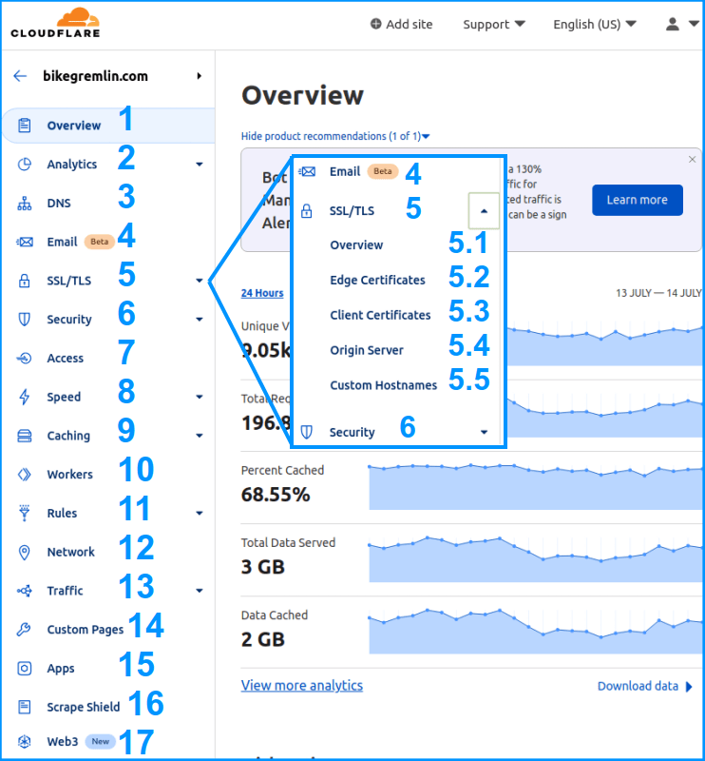Expand the sidebar Security submenu arrow
This screenshot has height=761, width=705.
coord(200,320)
